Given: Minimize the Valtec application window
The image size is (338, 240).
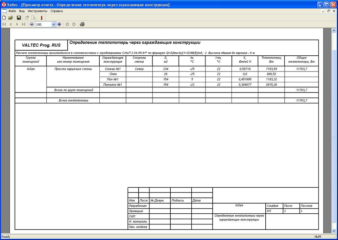Looking at the screenshot, I should coord(320,4).
